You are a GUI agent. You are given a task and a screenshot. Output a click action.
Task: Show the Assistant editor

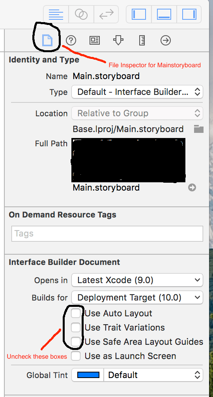pos(81,14)
